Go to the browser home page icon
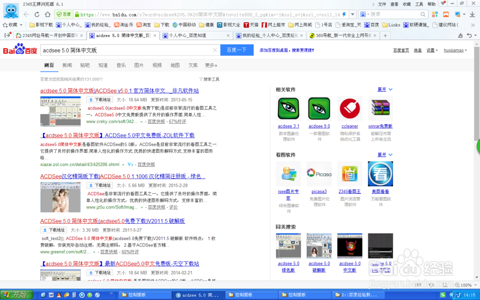 (x=48, y=14)
